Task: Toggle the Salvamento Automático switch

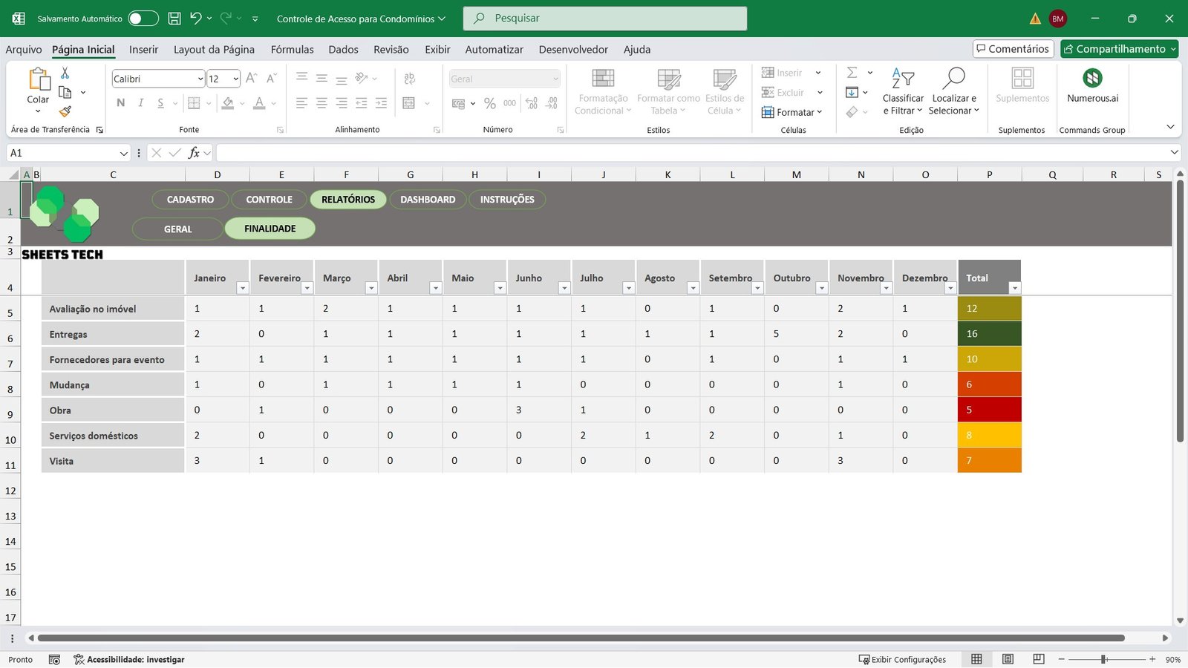Action: (x=143, y=19)
